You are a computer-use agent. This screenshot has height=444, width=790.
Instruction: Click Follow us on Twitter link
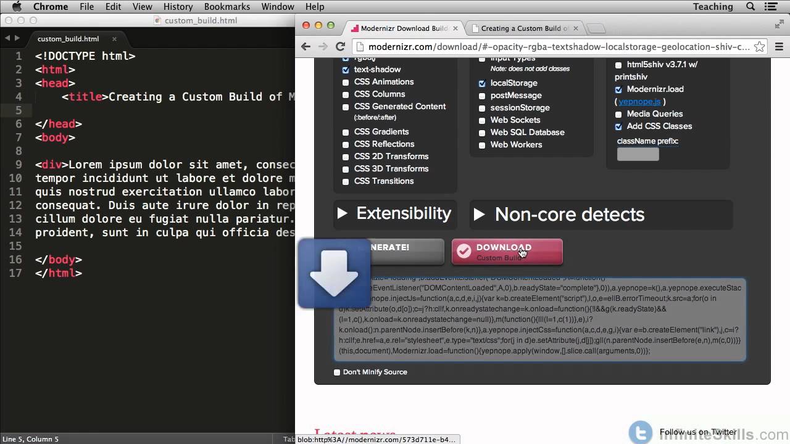[x=698, y=432]
